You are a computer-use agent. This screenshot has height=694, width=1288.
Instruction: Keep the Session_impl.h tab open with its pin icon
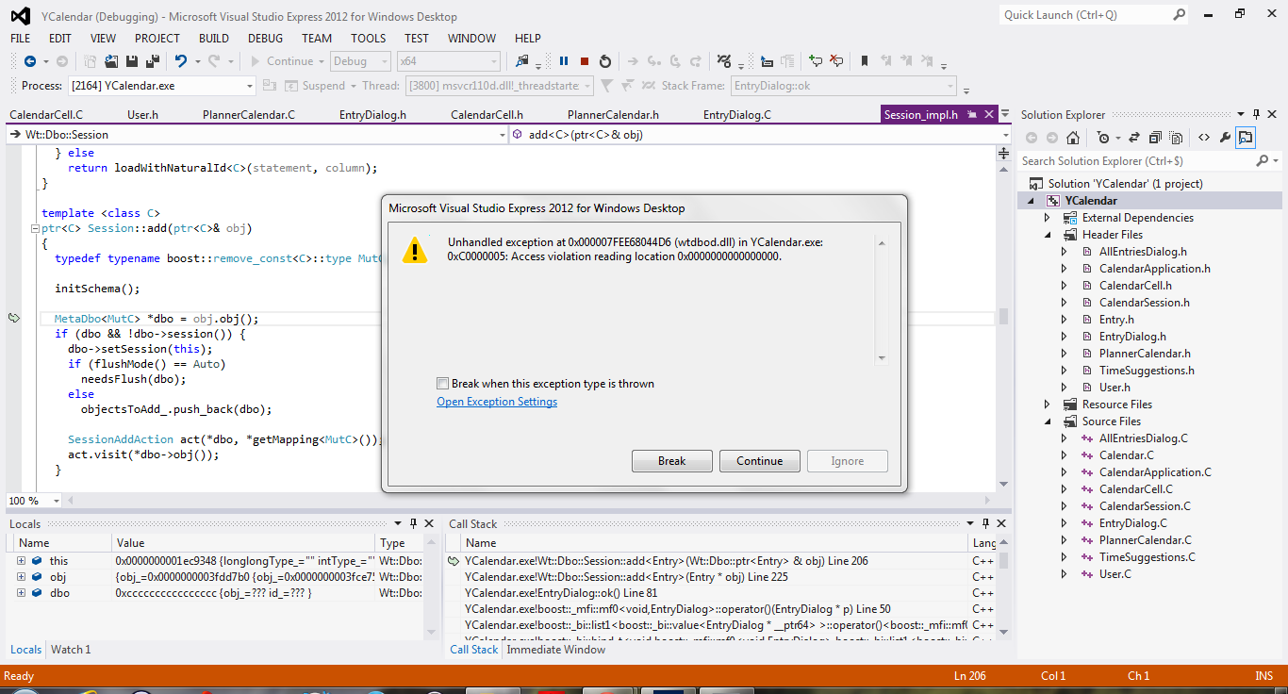pyautogui.click(x=971, y=115)
